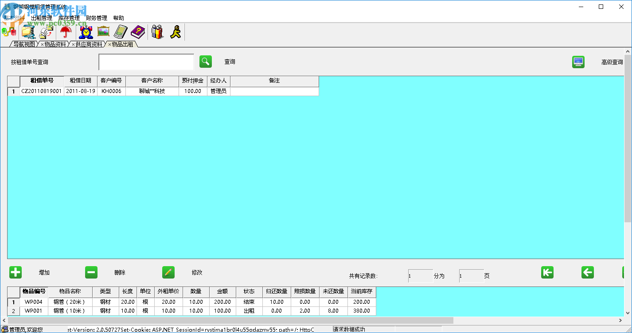Open the 出租管理 menu
Screen dimensions: 632x333
(42, 18)
